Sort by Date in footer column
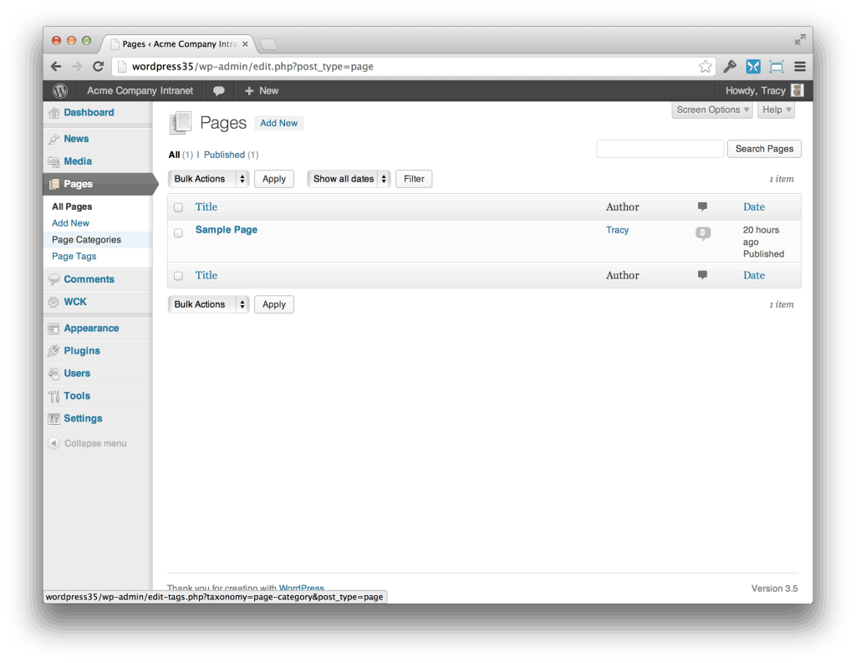 coord(754,275)
